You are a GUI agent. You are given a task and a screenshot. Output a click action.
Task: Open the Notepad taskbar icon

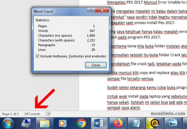[136, 123]
